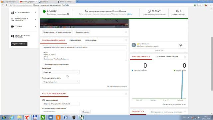Click the Справка и отзывы button
This screenshot has height=120, width=213.
click(x=19, y=44)
